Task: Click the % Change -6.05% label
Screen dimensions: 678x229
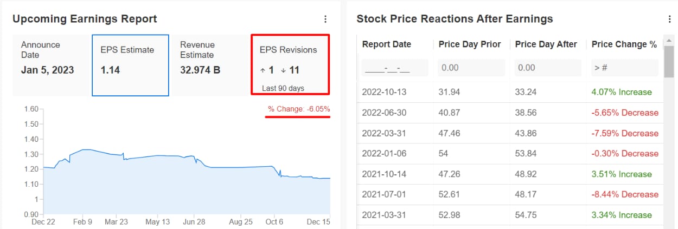Action: [299, 109]
